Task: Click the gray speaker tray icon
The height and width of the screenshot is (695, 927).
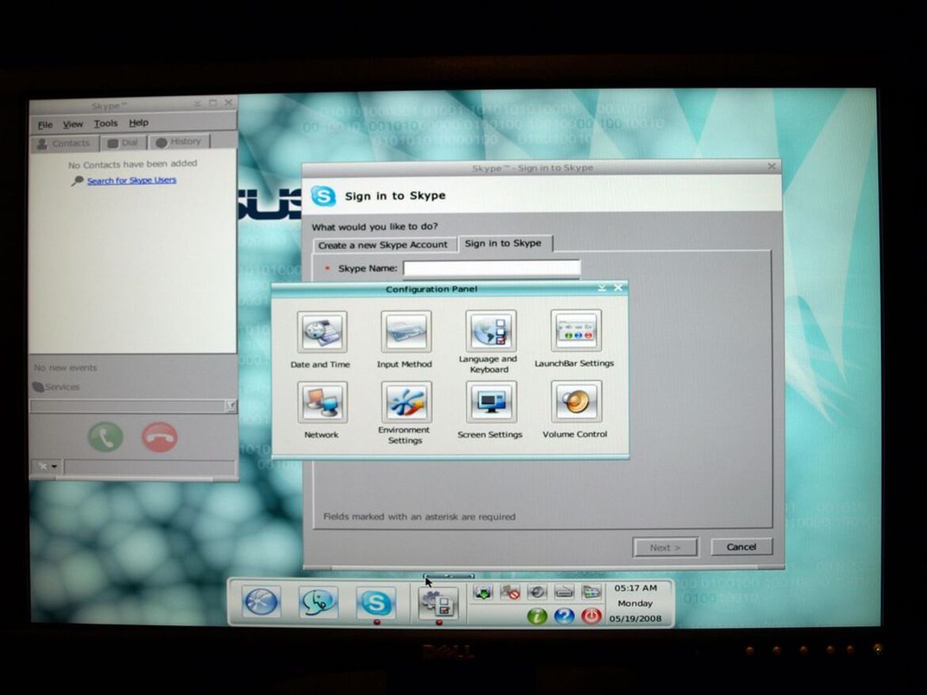Action: click(x=537, y=592)
